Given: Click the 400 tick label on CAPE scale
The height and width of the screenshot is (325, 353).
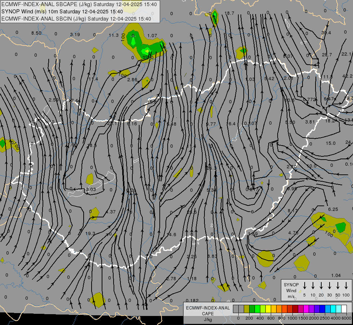Looking at the screenshot, I should click(x=260, y=318).
